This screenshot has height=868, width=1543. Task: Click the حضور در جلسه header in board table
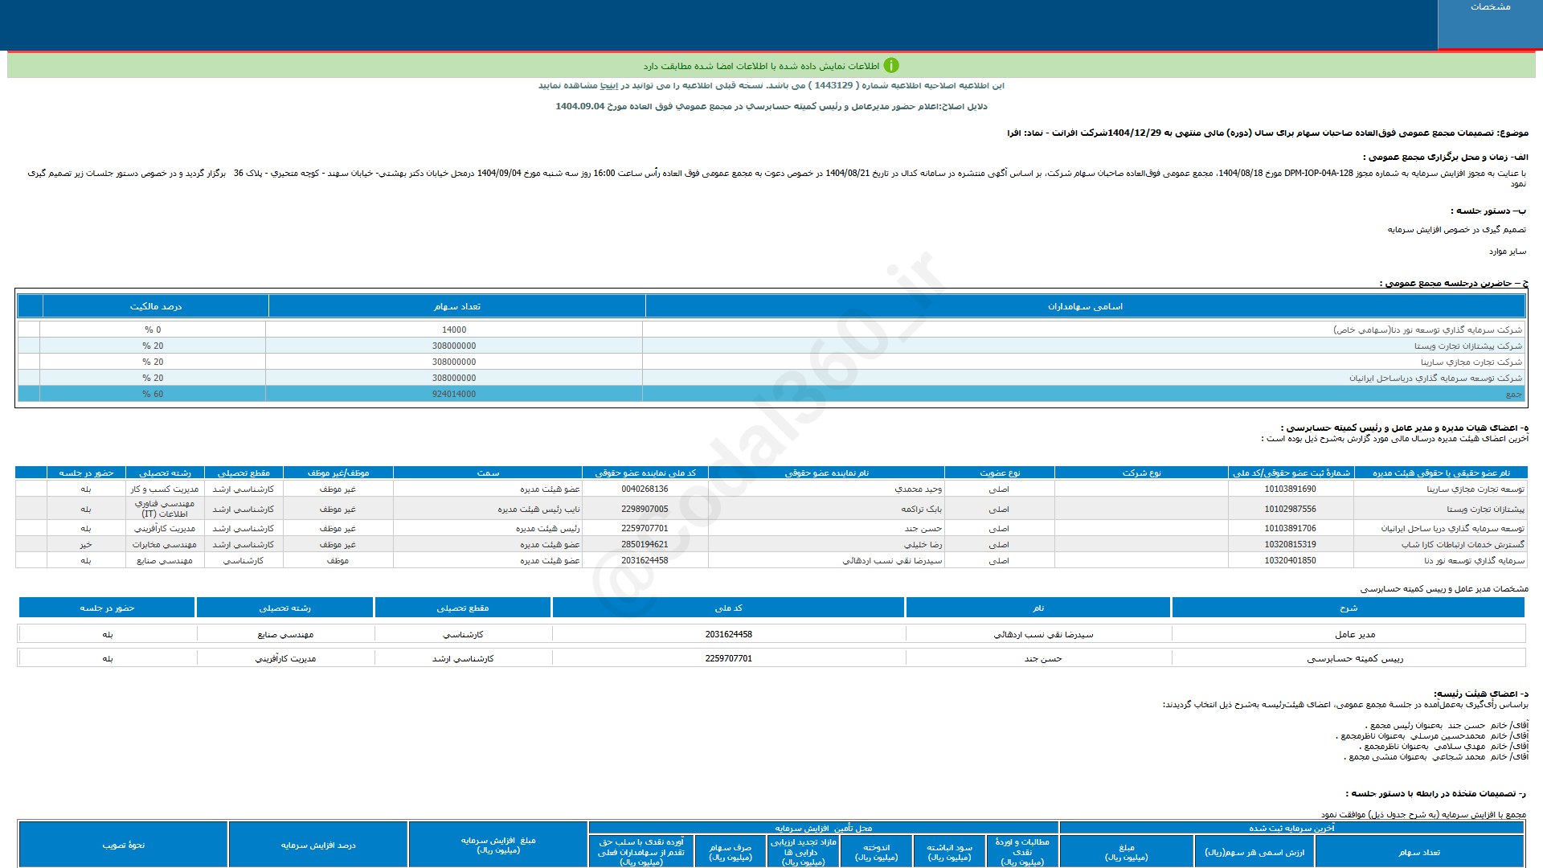click(x=86, y=473)
